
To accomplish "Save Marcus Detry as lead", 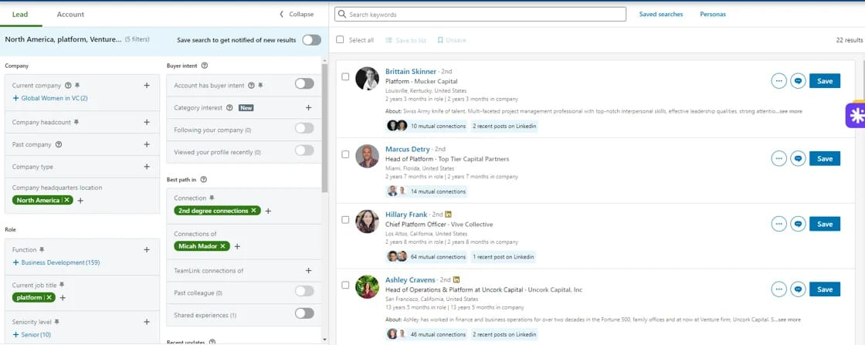I will (x=825, y=159).
